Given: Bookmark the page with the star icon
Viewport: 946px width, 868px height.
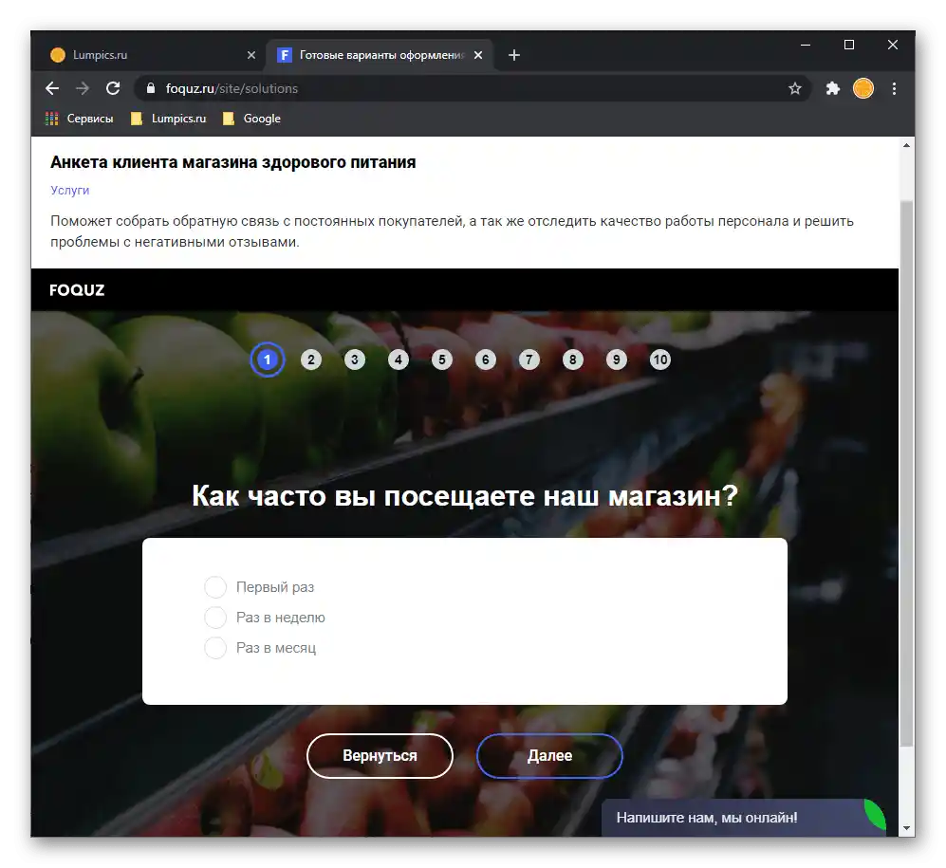Looking at the screenshot, I should tap(794, 88).
